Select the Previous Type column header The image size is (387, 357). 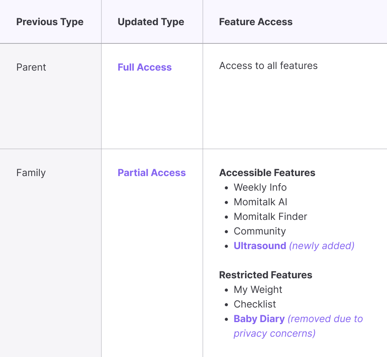point(50,22)
